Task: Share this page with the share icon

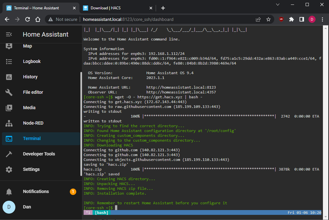Action: 258,19
